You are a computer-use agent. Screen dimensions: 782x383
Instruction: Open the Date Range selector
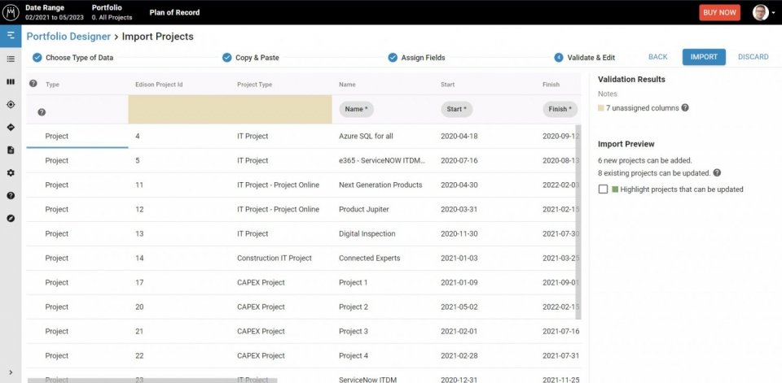click(55, 12)
